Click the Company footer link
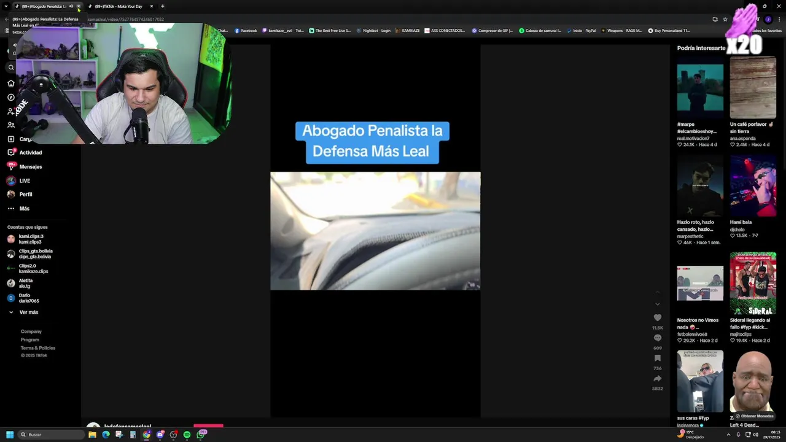Image resolution: width=786 pixels, height=442 pixels. 31,331
